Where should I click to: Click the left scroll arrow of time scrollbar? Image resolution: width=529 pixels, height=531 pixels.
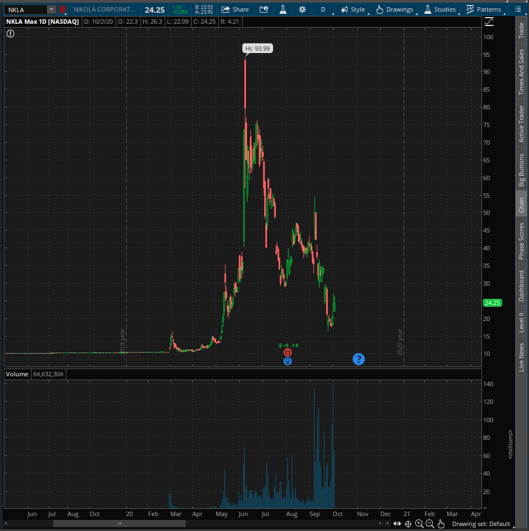[x=6, y=524]
